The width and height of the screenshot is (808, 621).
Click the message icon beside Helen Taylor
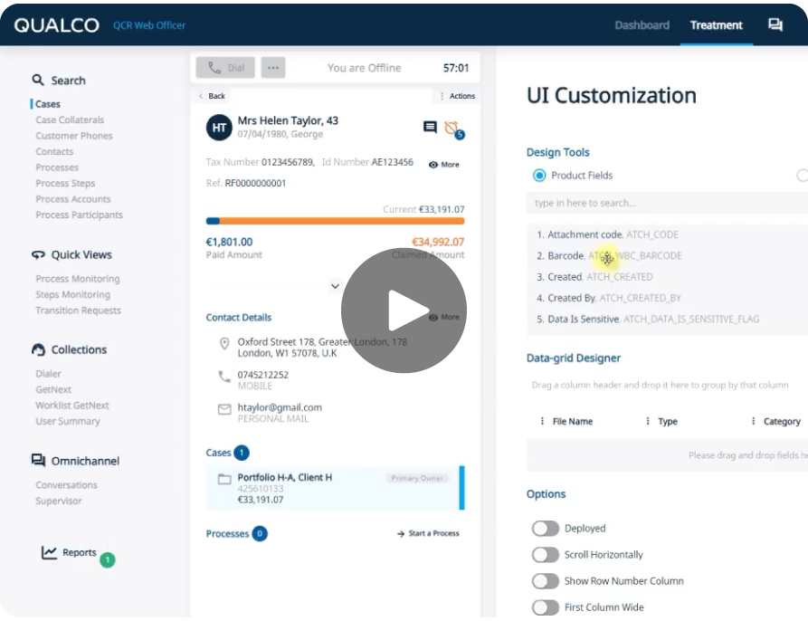[430, 128]
